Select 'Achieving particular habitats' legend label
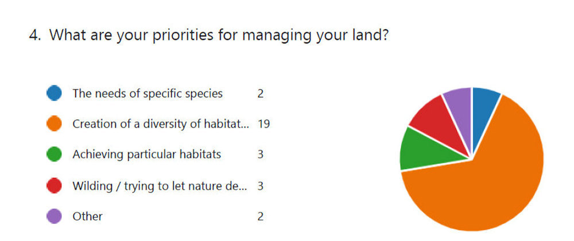This screenshot has height=241, width=574. point(146,155)
